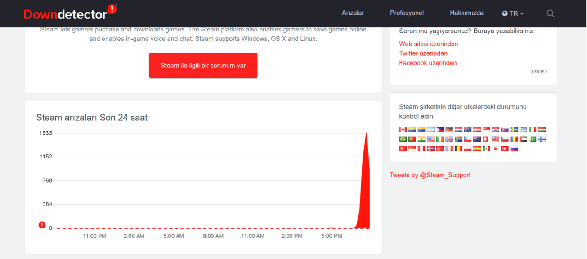Select the Switzerland flag
The width and height of the screenshot is (587, 259).
click(x=486, y=139)
